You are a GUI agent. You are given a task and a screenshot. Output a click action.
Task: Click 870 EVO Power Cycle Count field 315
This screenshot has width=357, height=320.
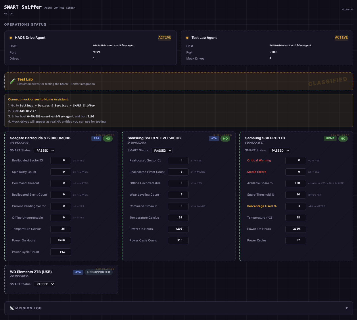click(178, 240)
